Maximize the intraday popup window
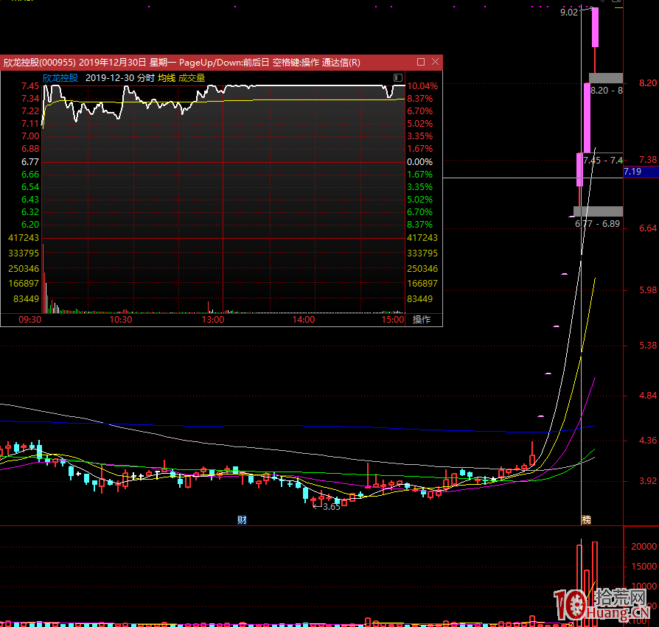The height and width of the screenshot is (627, 659). (421, 62)
